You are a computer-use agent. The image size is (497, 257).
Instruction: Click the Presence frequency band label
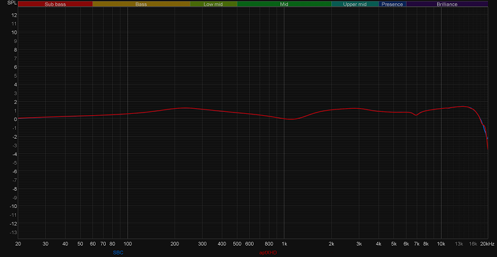393,4
